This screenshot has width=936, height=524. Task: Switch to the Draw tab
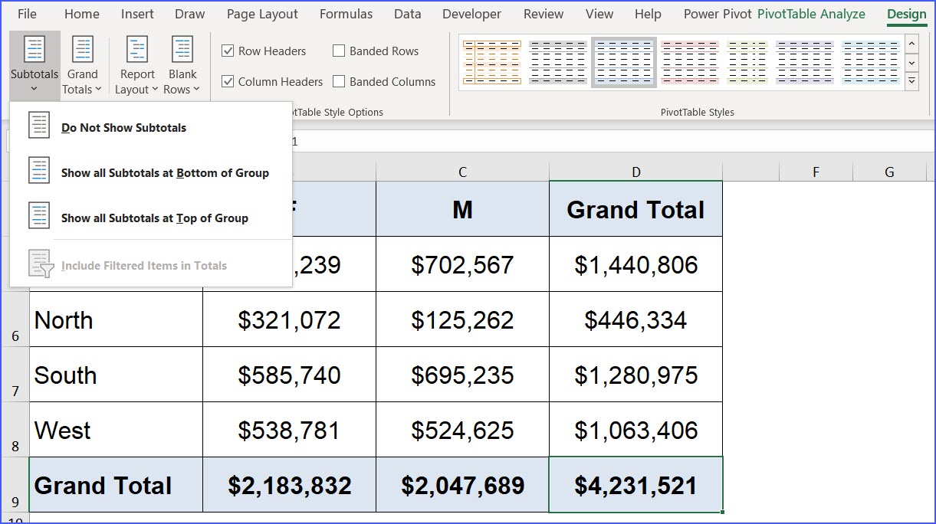click(190, 14)
